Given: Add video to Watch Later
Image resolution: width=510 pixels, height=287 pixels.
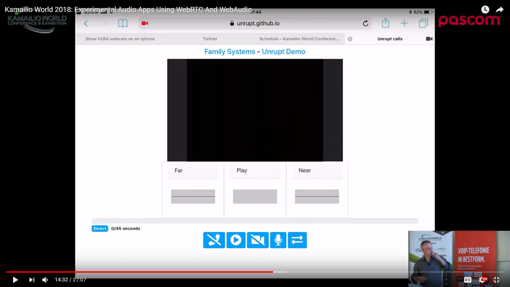Looking at the screenshot, I should [485, 10].
